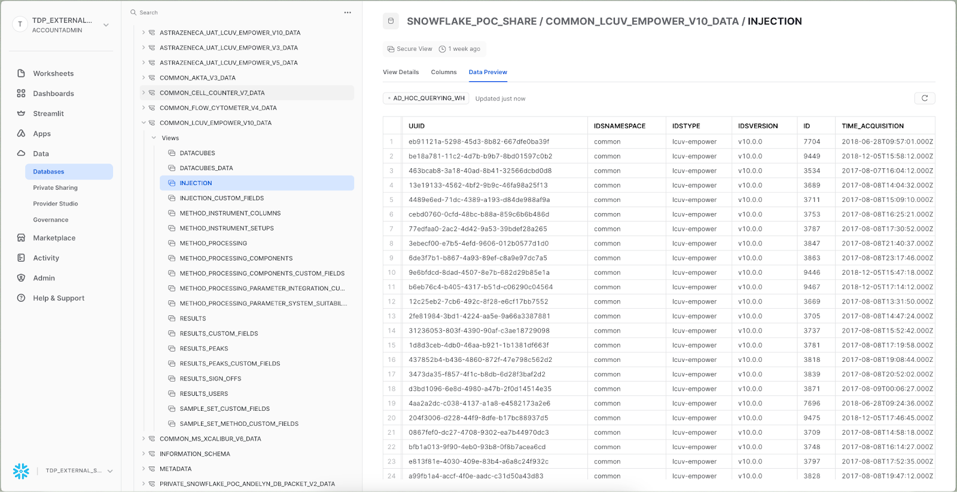Click the RESULTS_PEAKS view icon
The height and width of the screenshot is (492, 957).
coord(172,349)
